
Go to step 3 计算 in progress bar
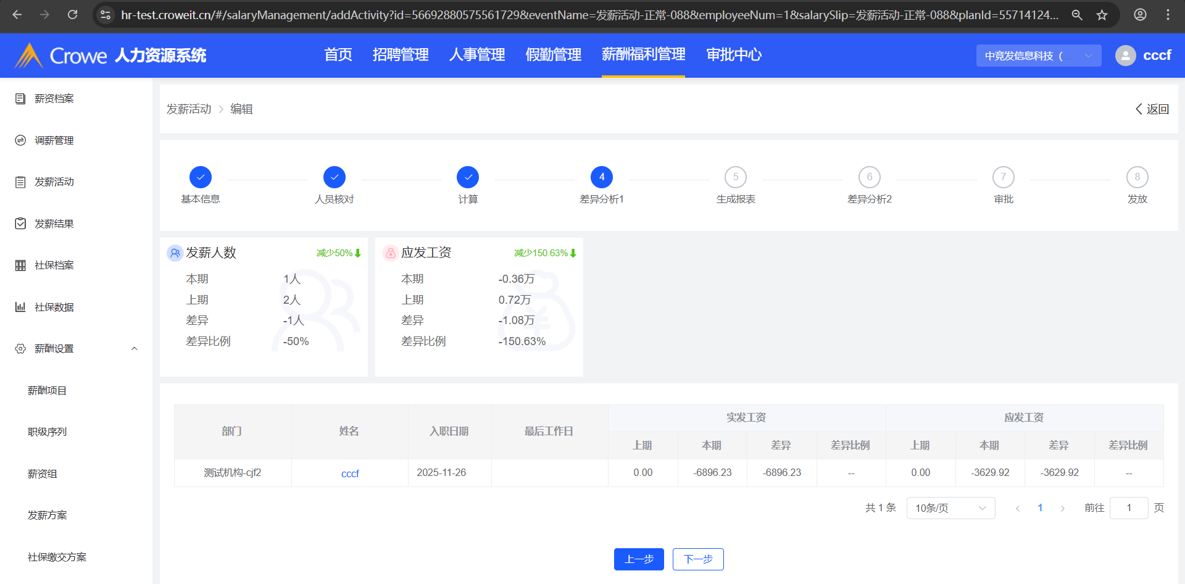(x=468, y=177)
